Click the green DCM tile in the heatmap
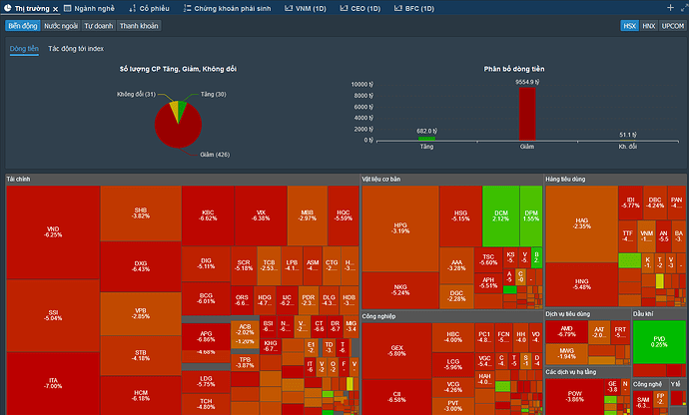The image size is (689, 415). [501, 215]
